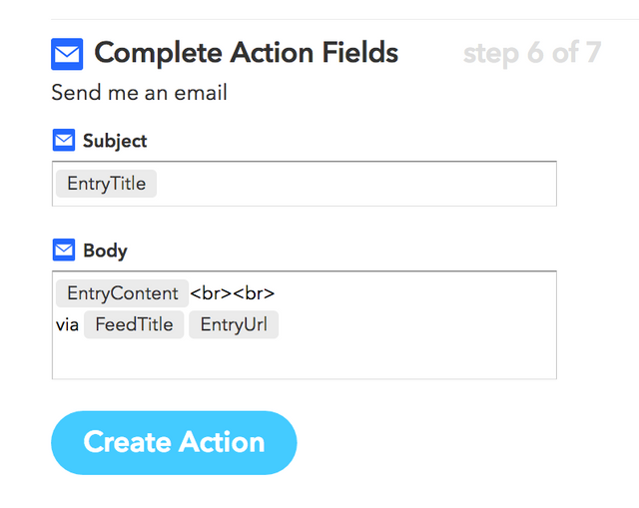The height and width of the screenshot is (508, 639).
Task: Select the EntryUrl ingredient in Body
Action: coord(234,324)
